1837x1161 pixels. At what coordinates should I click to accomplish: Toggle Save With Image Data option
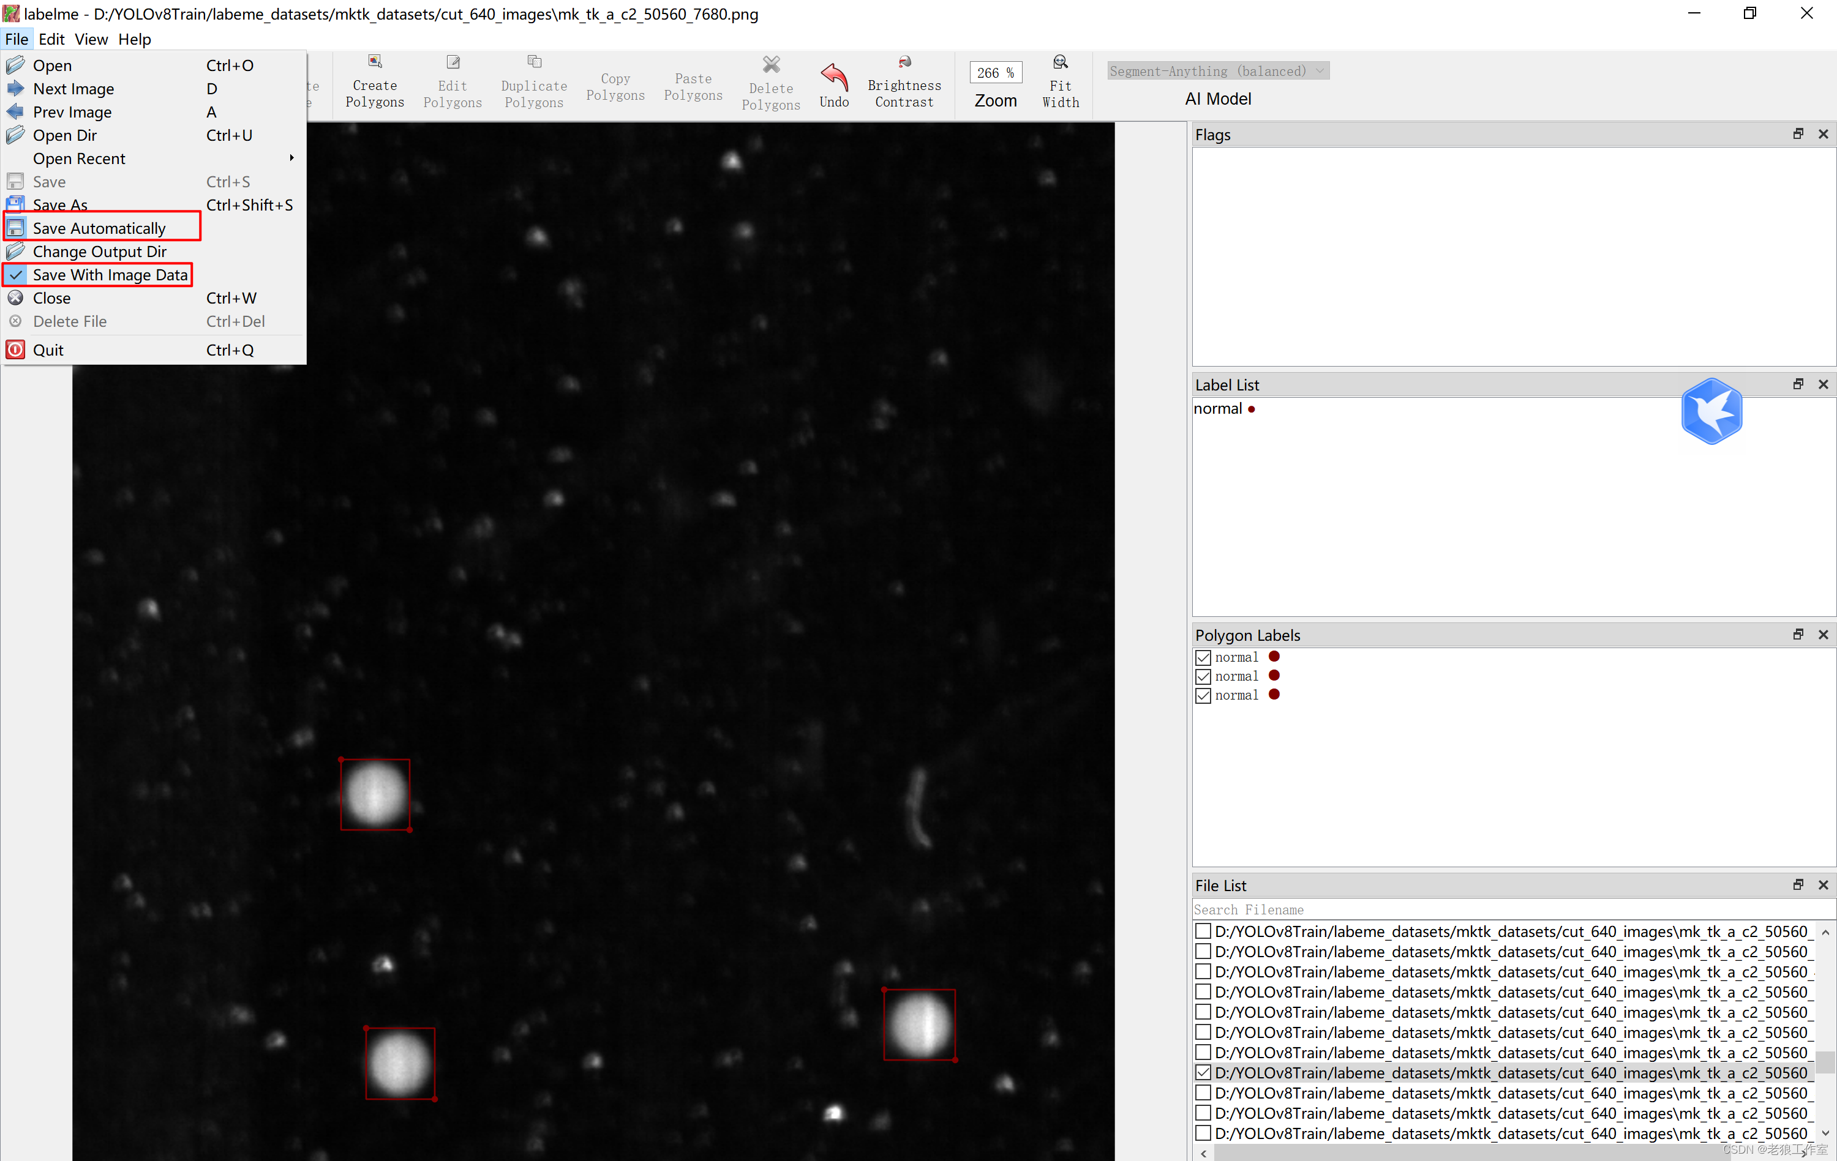[x=110, y=274]
